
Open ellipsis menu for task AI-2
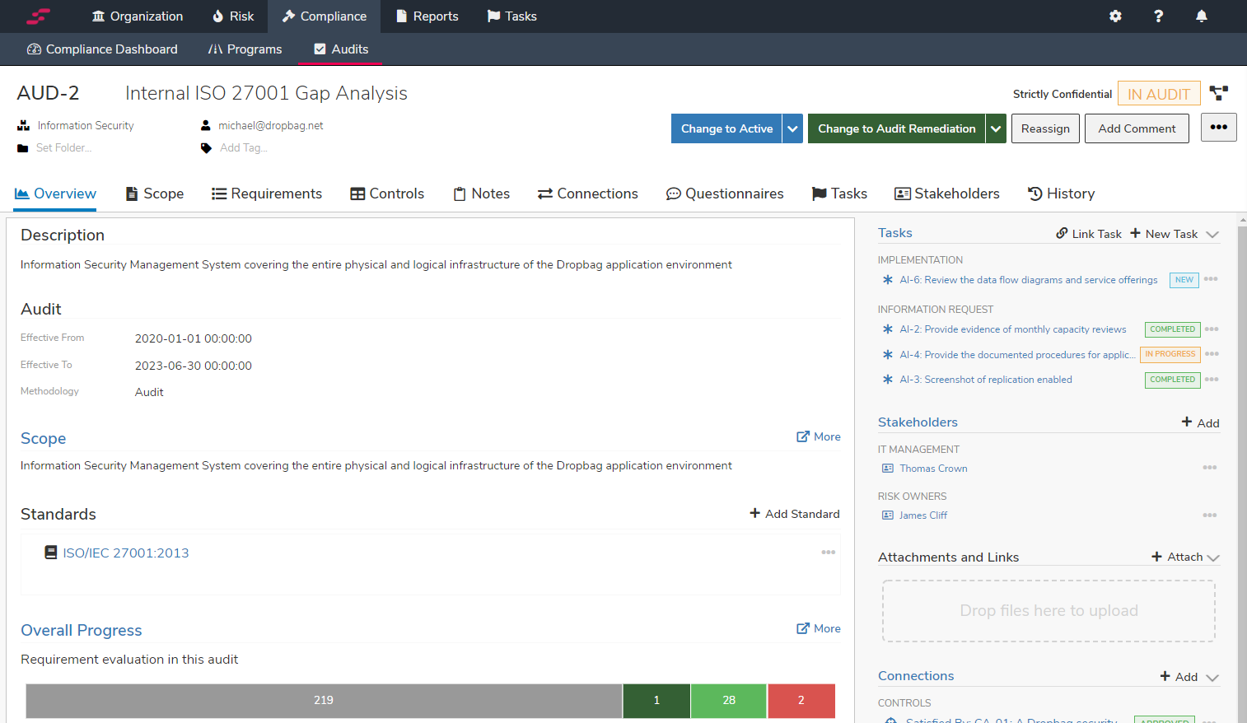(x=1212, y=329)
